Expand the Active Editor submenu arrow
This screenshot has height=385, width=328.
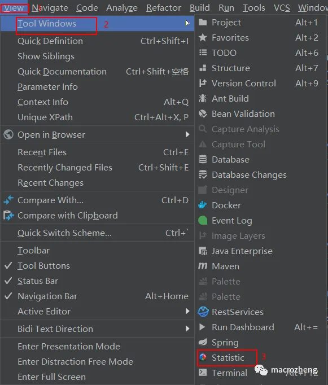click(187, 311)
